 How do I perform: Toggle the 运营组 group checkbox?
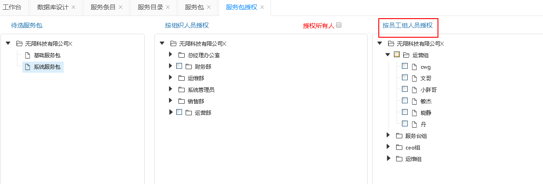[x=397, y=55]
